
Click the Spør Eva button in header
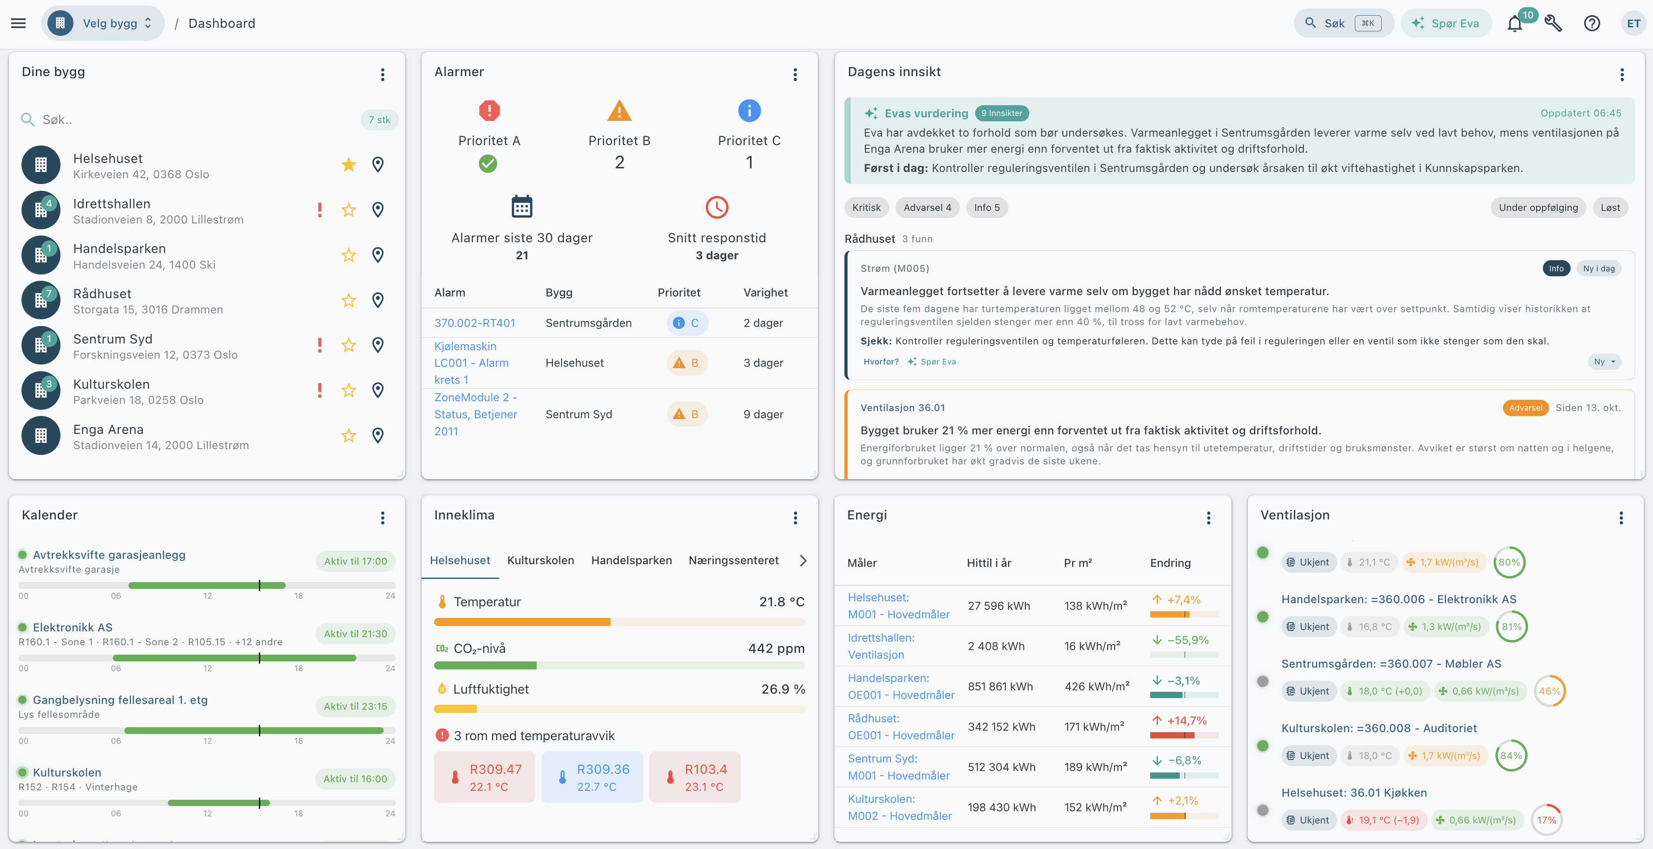coord(1446,24)
